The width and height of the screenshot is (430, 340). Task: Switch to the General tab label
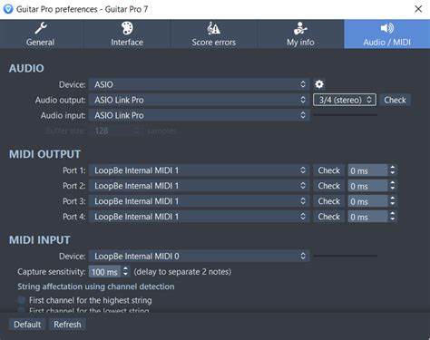40,43
